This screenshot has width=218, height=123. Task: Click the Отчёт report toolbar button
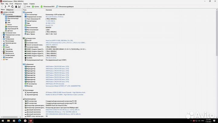click(x=27, y=7)
